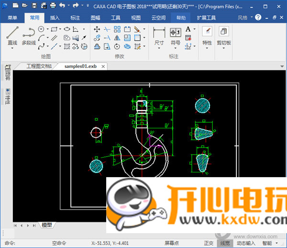The image size is (287, 248).
Task: Select the erase brush tool
Action: tap(137, 29)
